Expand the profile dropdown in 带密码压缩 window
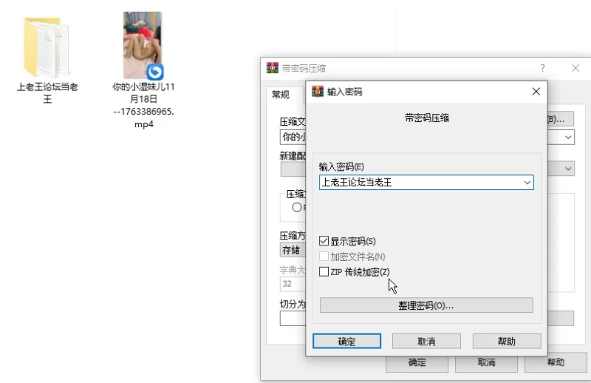This screenshot has width=591, height=383. (568, 169)
